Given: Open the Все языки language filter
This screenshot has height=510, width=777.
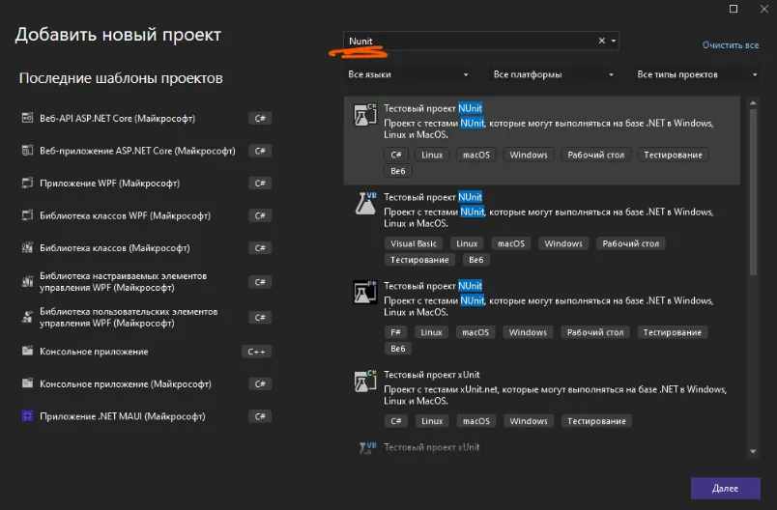Looking at the screenshot, I should pos(409,74).
